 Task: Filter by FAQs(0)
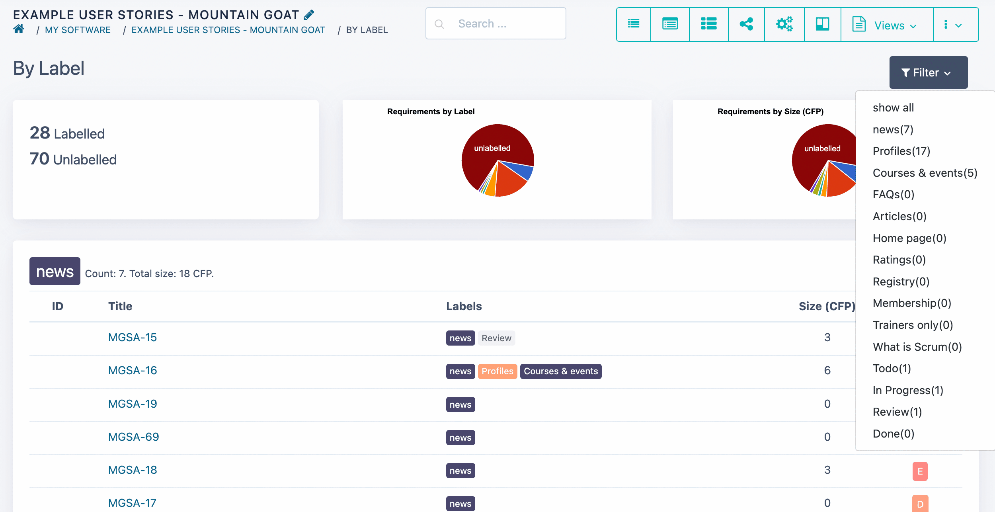point(894,194)
